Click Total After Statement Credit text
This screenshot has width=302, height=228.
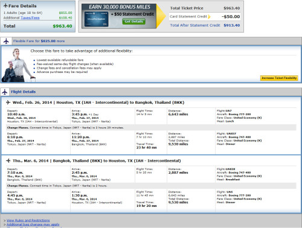195,25
